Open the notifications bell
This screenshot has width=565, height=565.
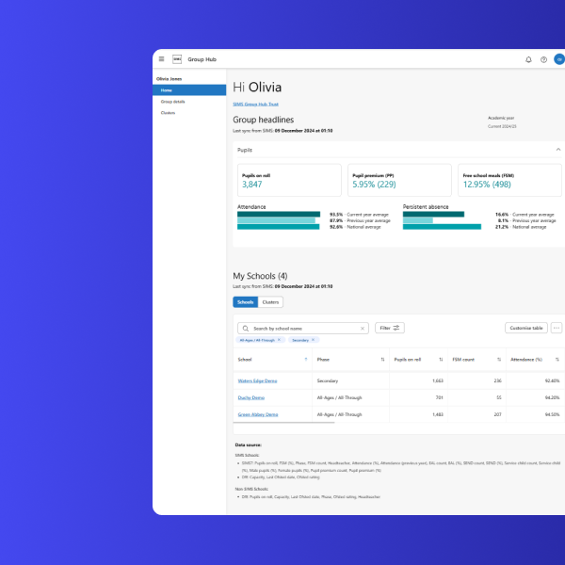point(528,59)
